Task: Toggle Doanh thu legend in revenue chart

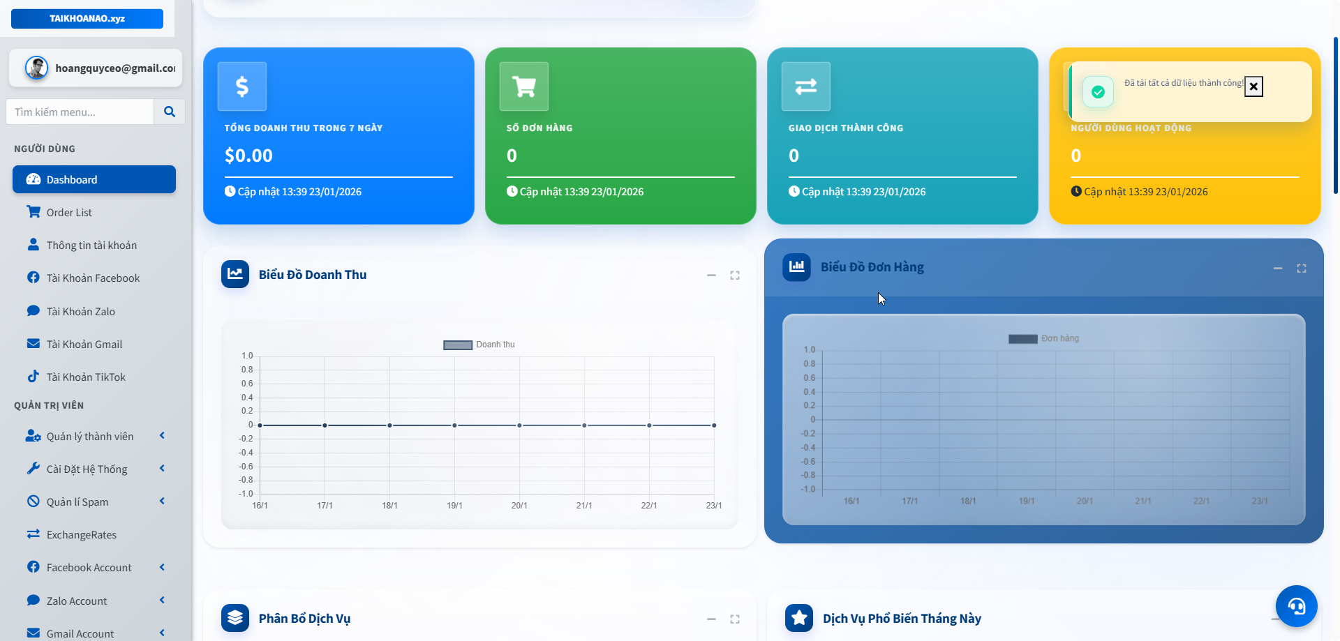Action: [x=479, y=345]
